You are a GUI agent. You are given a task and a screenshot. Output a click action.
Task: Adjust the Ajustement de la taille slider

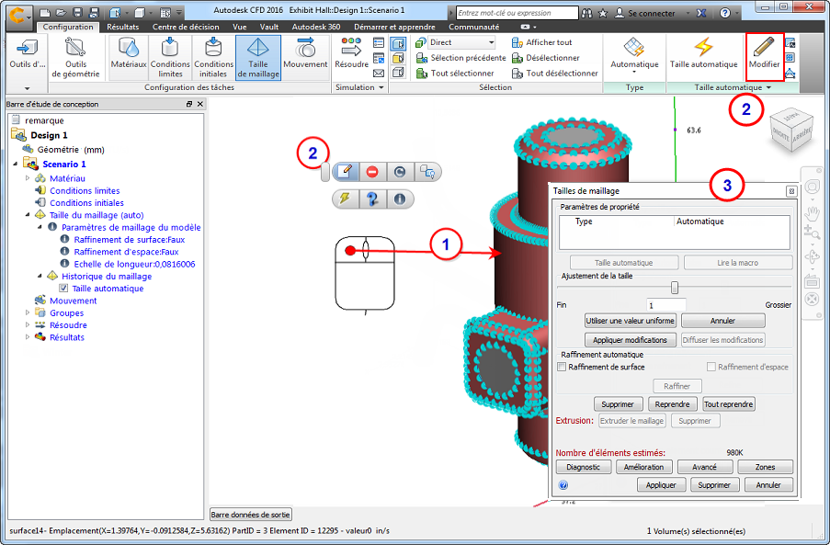pos(675,288)
